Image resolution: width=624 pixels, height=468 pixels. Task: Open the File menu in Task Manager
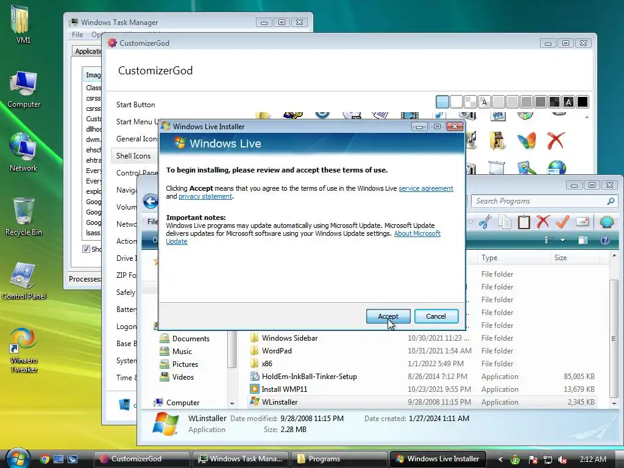77,35
